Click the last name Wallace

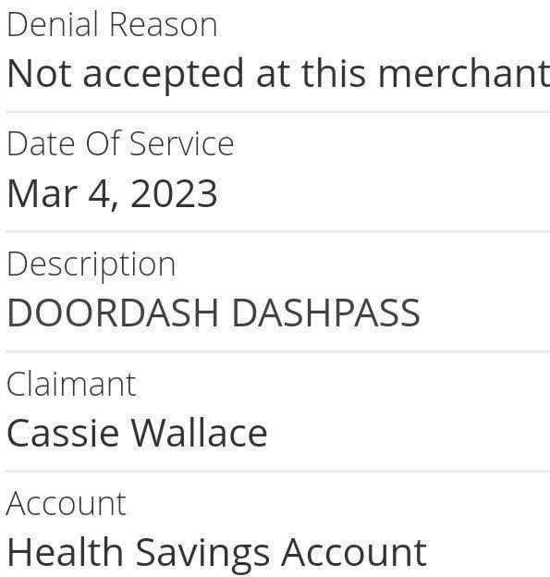pos(200,433)
